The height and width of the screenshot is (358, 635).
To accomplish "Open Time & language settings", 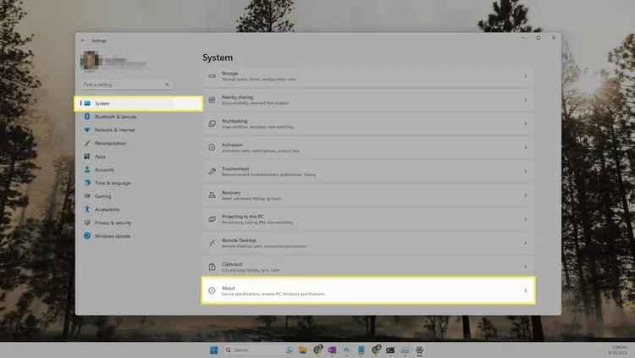I will click(112, 183).
